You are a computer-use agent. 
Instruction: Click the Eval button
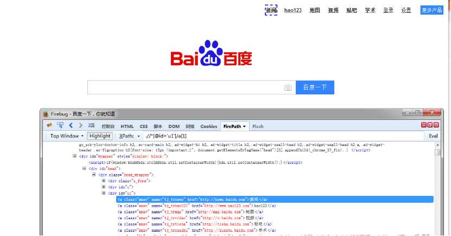[x=433, y=136]
